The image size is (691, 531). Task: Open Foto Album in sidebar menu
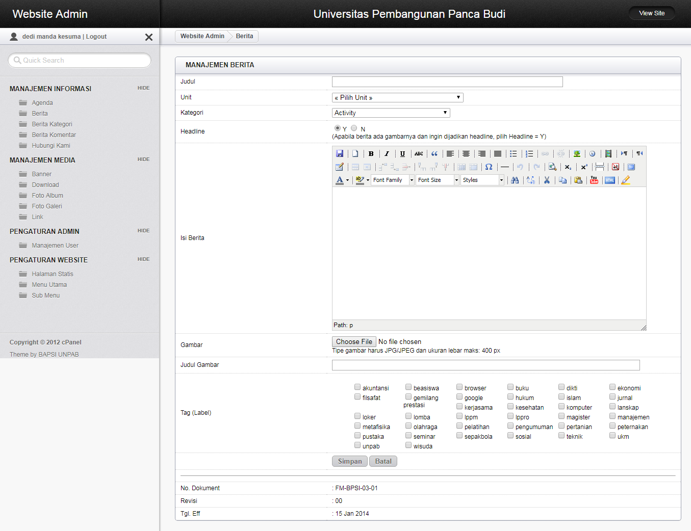47,196
